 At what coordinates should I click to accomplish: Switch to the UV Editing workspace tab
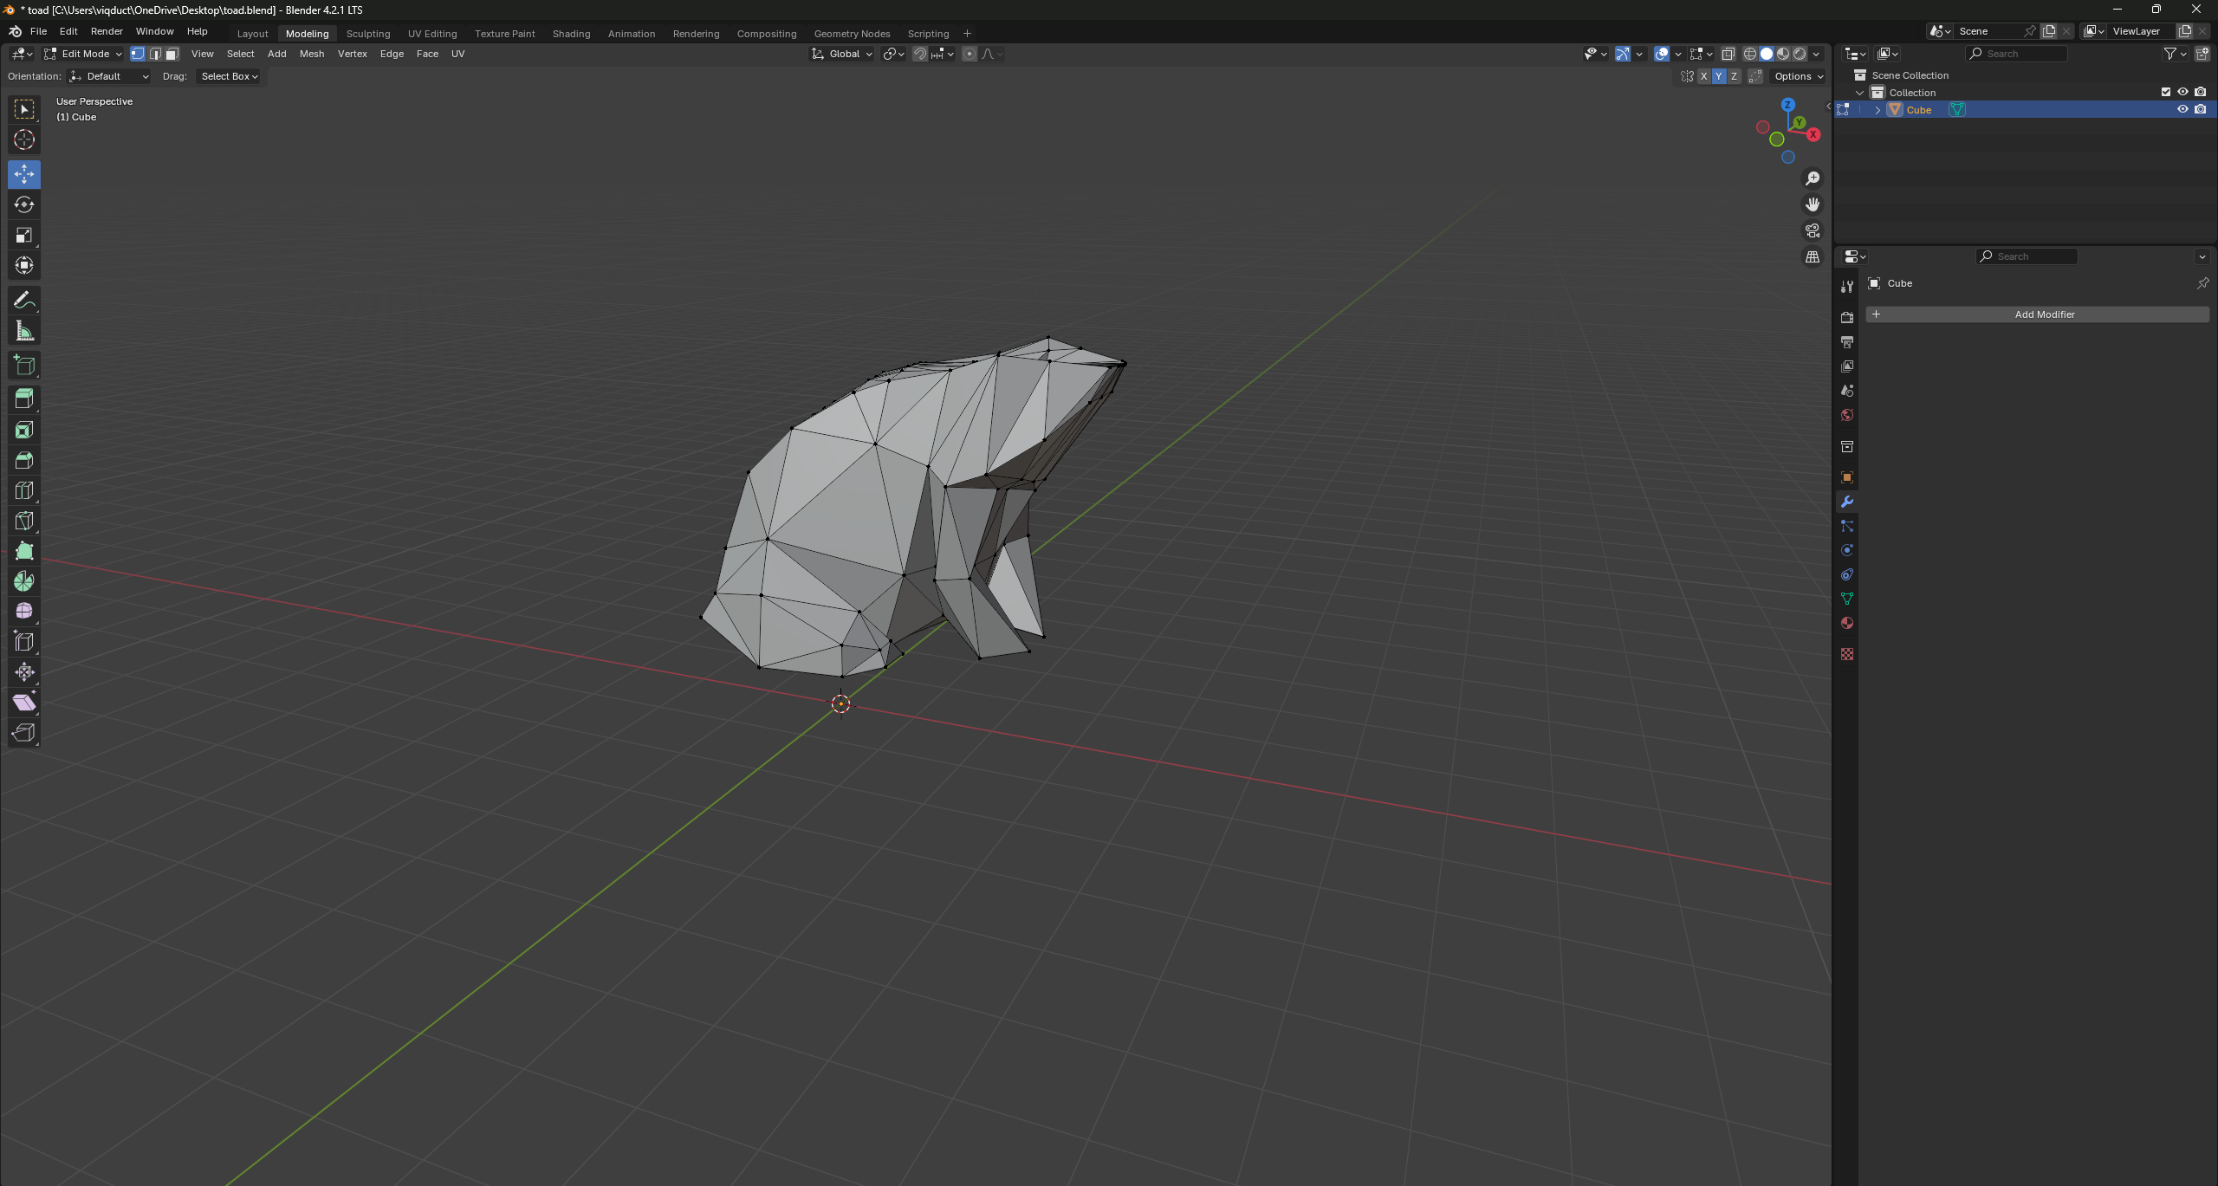(432, 34)
